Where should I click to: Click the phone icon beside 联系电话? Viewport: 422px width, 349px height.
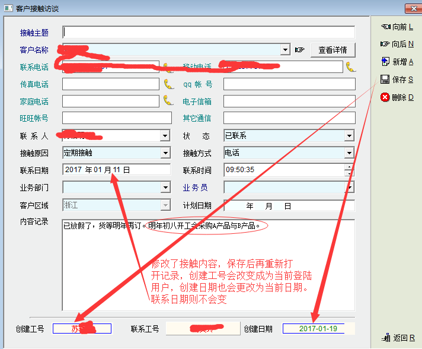click(168, 67)
